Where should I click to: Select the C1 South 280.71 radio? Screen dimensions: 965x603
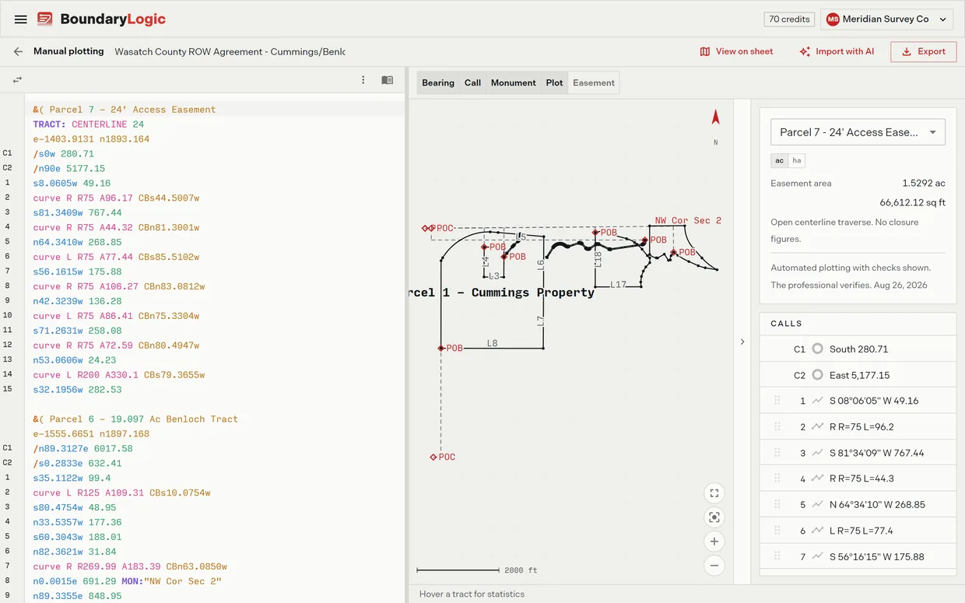point(817,349)
